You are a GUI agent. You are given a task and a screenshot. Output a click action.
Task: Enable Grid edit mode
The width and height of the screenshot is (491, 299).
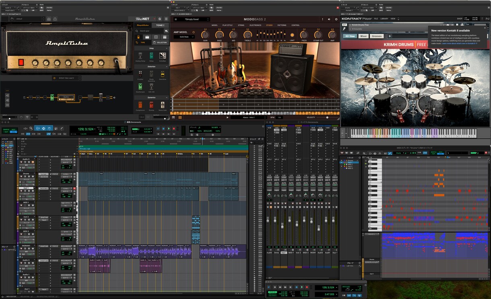pyautogui.click(x=14, y=131)
